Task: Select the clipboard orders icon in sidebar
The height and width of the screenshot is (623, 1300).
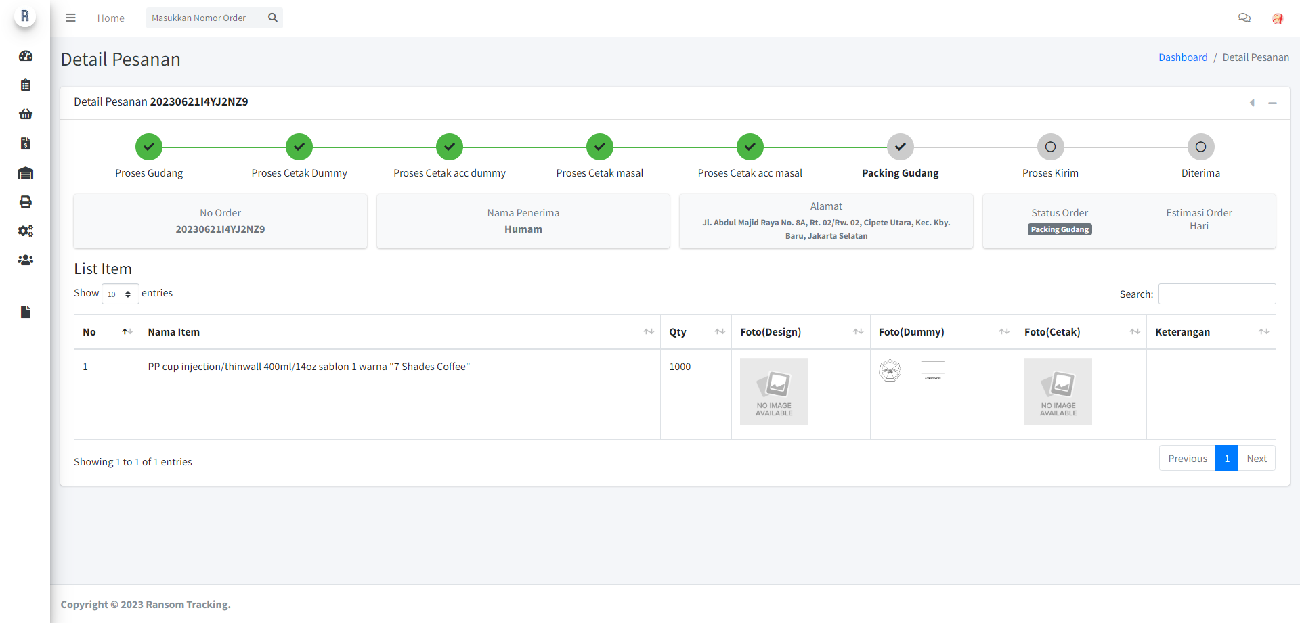Action: click(x=26, y=85)
